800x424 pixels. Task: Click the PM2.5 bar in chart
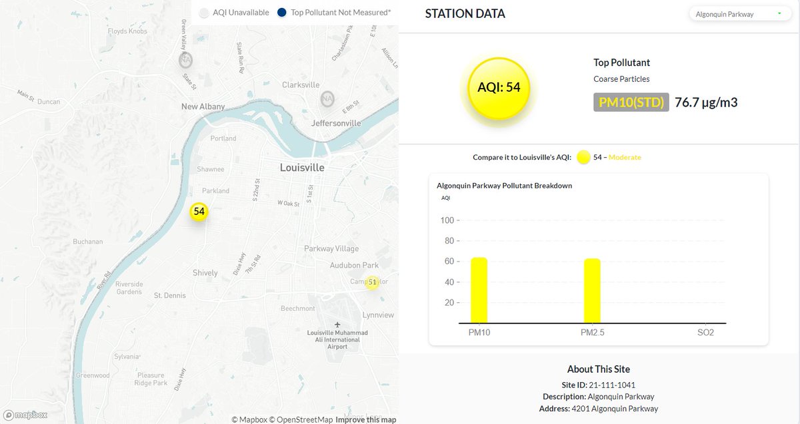coord(592,291)
